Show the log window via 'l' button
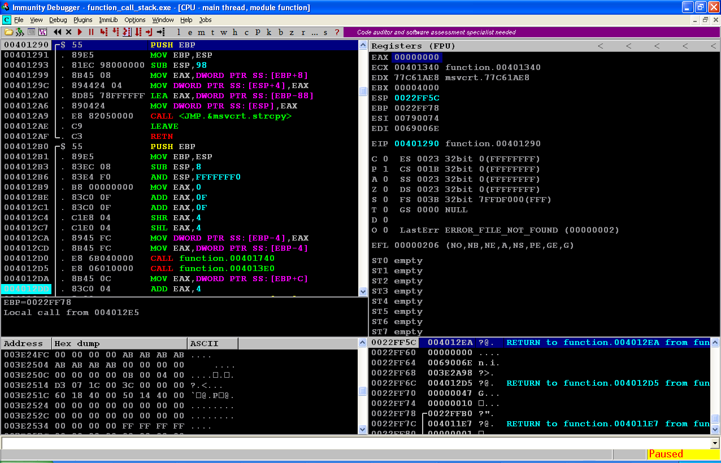This screenshot has width=721, height=463. [x=179, y=32]
